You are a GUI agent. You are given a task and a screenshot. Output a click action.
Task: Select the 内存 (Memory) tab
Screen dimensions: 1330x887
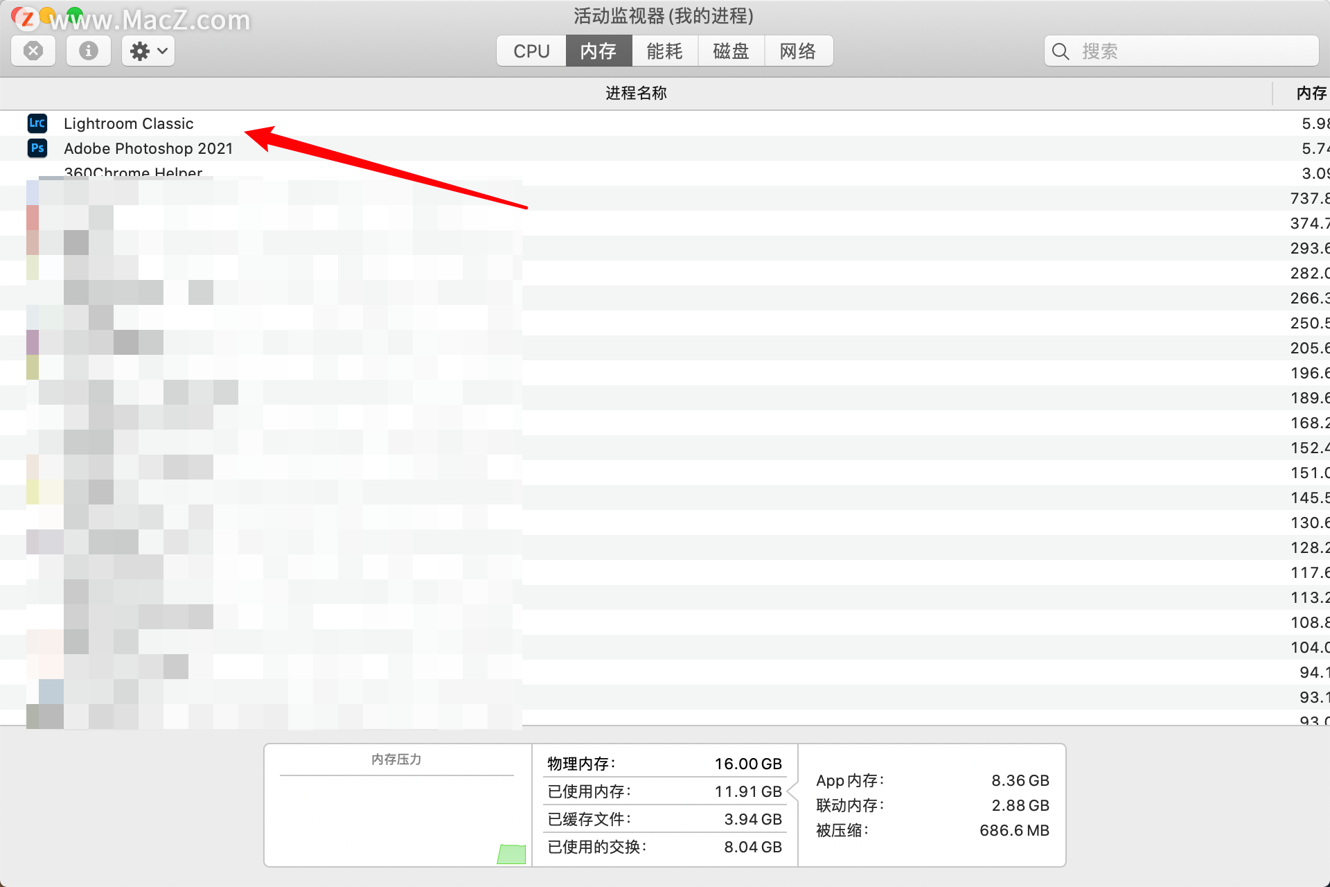(598, 51)
